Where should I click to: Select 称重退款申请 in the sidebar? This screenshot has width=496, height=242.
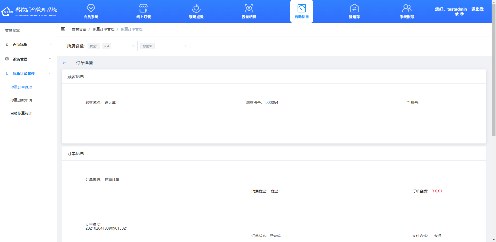[21, 100]
